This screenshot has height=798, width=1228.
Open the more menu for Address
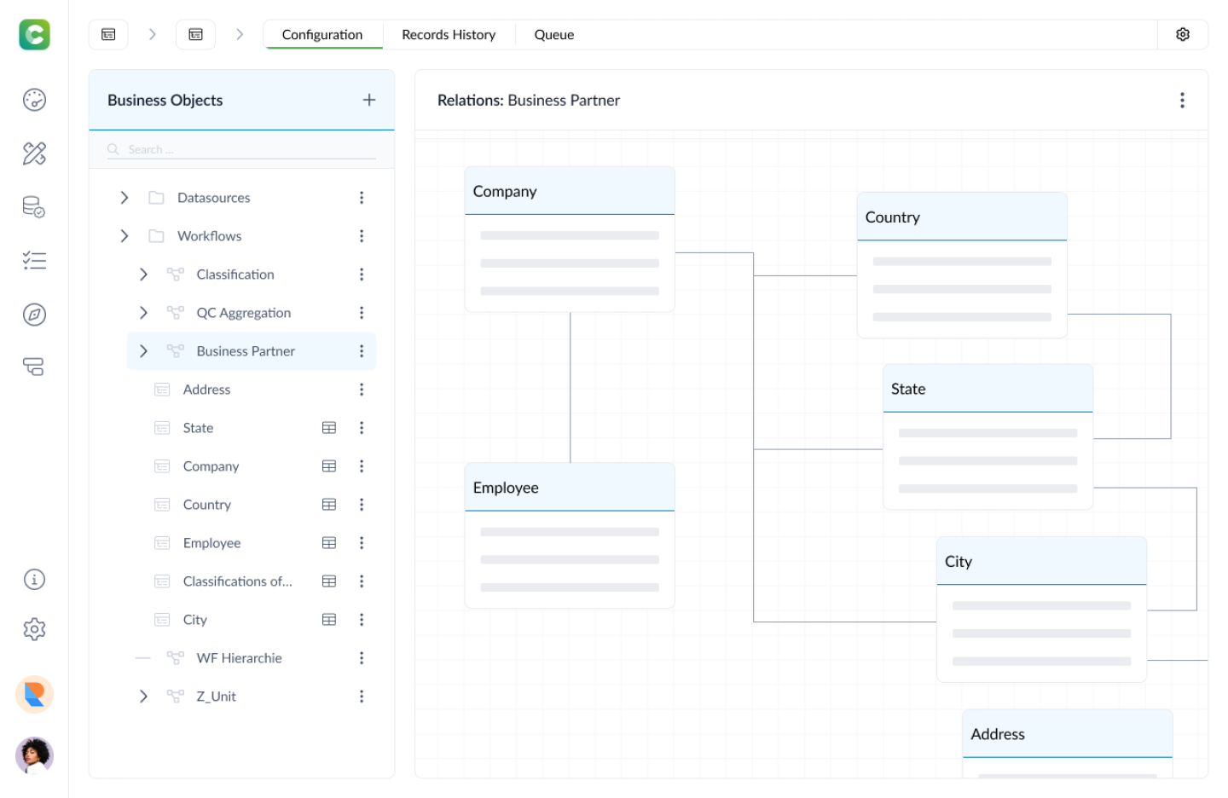pyautogui.click(x=362, y=390)
